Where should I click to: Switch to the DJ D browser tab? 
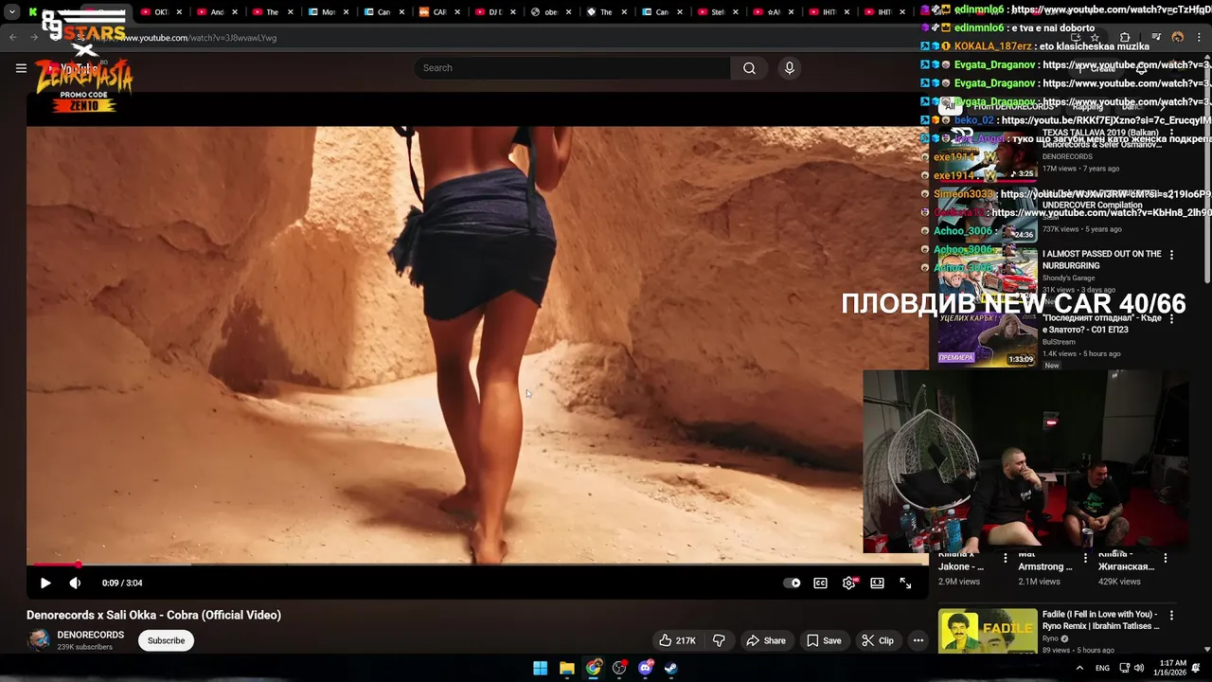[x=495, y=12]
